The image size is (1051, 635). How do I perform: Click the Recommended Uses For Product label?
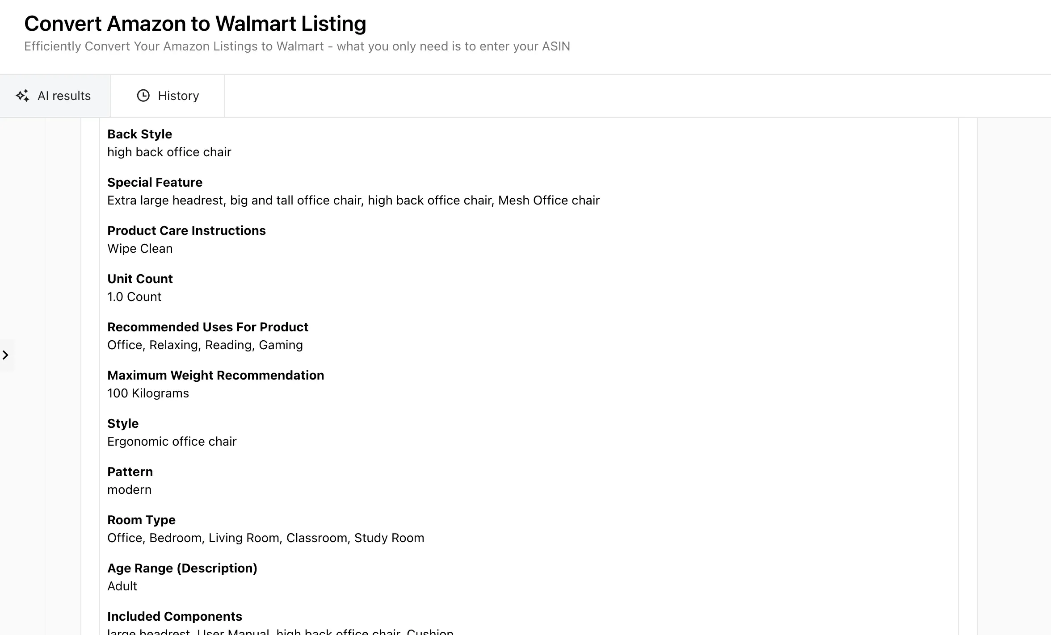point(207,327)
